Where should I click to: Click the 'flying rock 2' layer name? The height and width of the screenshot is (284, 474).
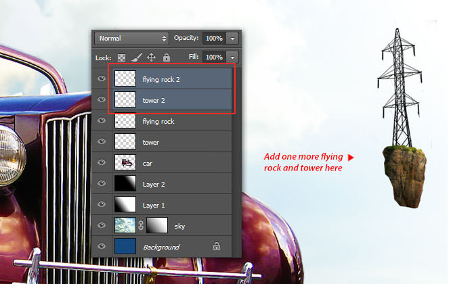click(x=161, y=80)
